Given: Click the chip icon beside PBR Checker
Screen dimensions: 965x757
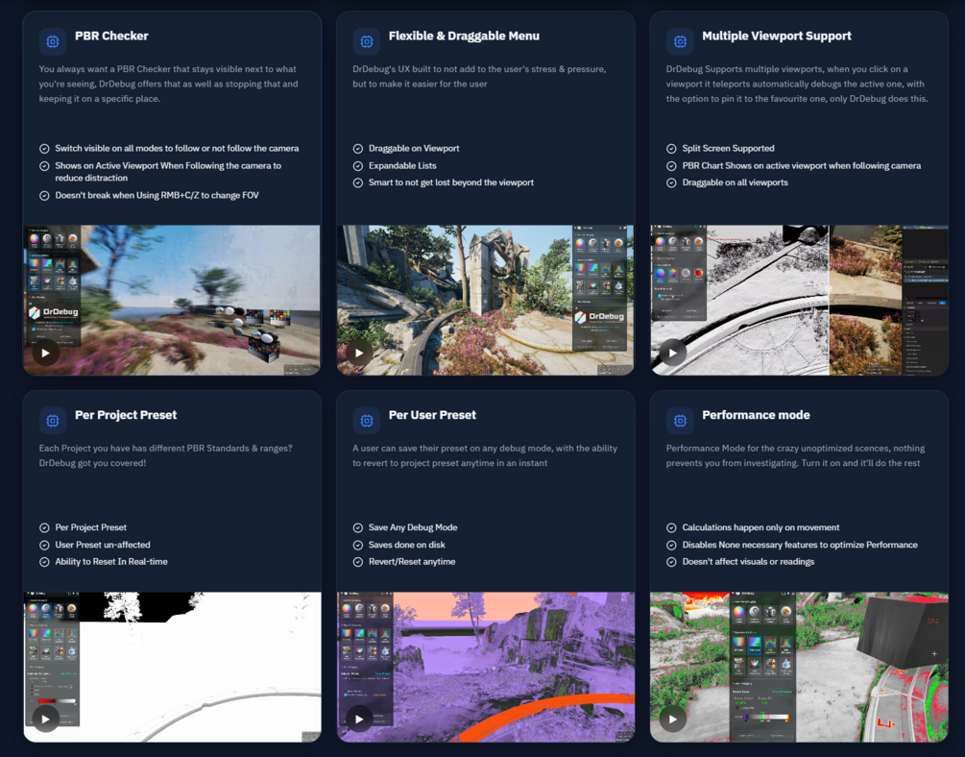Looking at the screenshot, I should (53, 41).
